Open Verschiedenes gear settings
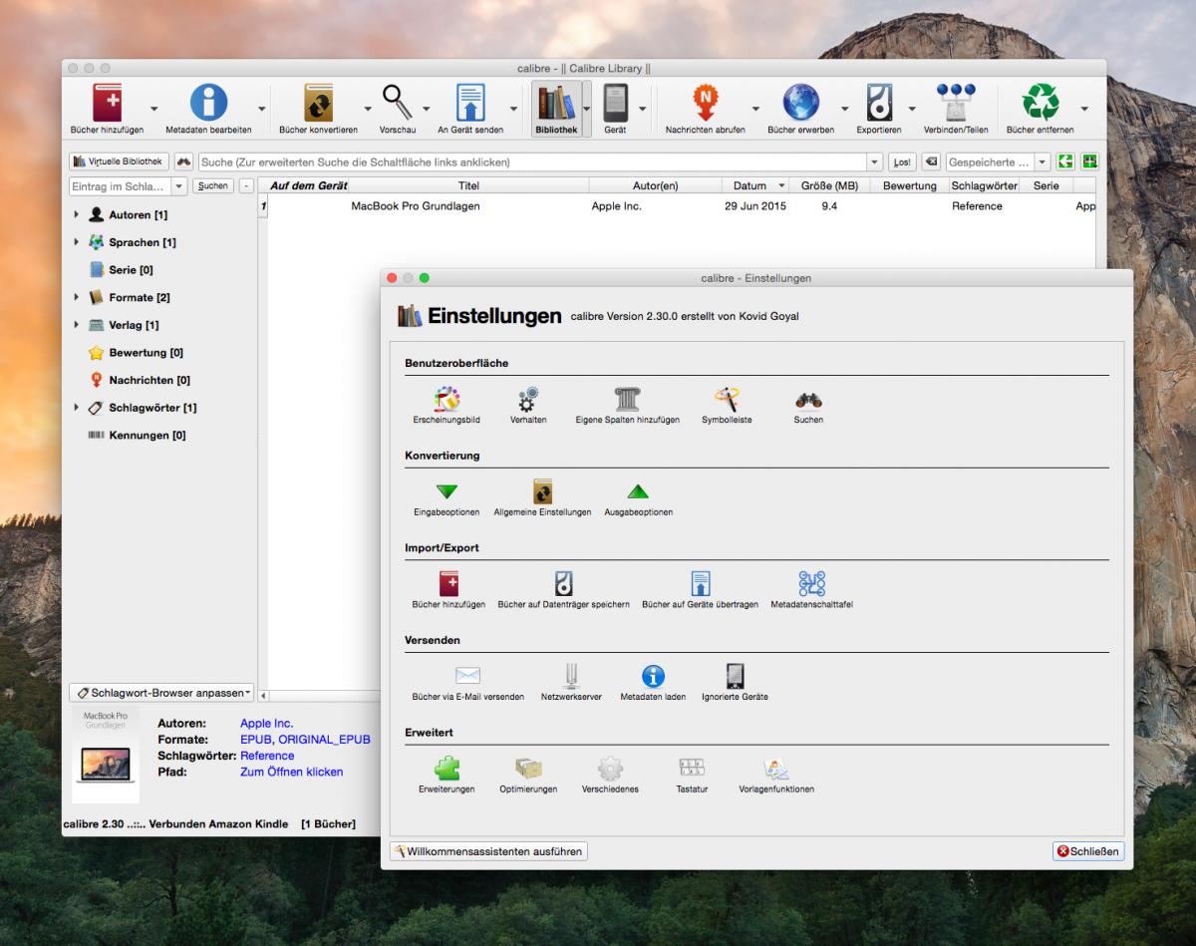 tap(610, 768)
